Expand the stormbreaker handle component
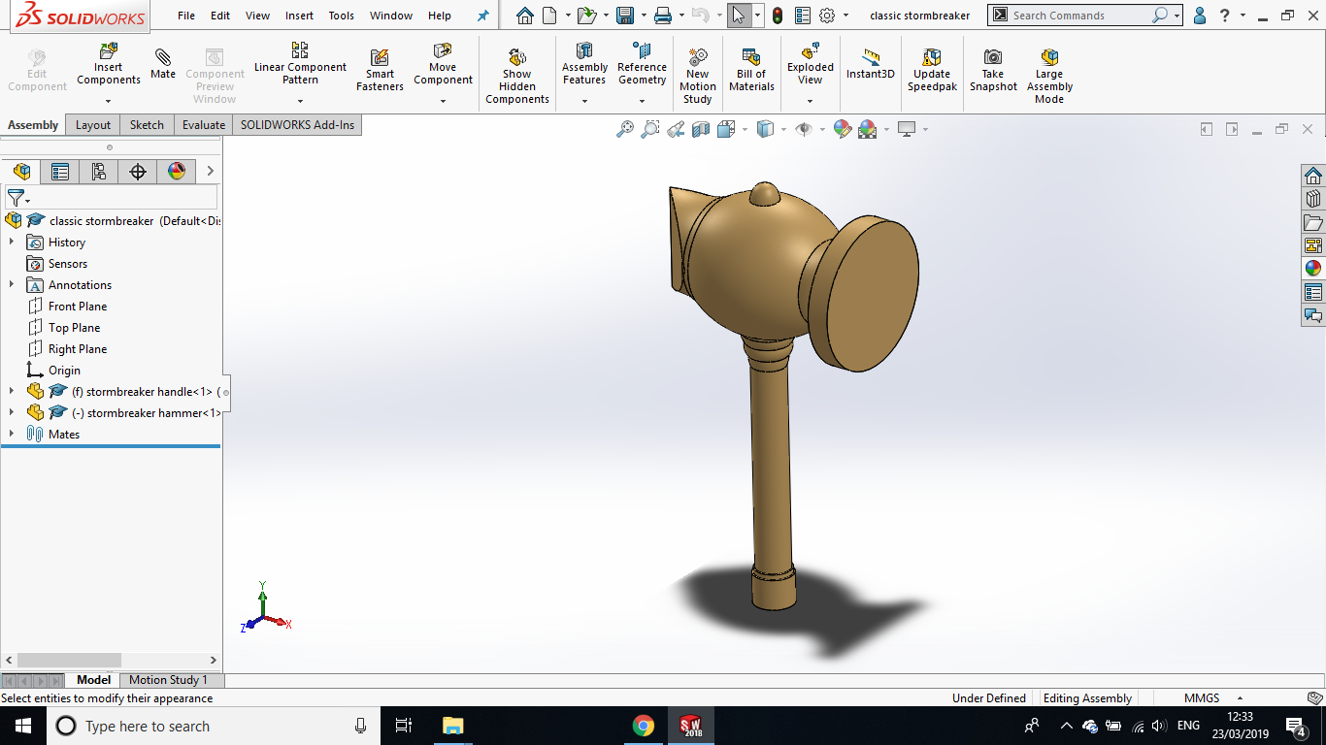 pyautogui.click(x=12, y=392)
